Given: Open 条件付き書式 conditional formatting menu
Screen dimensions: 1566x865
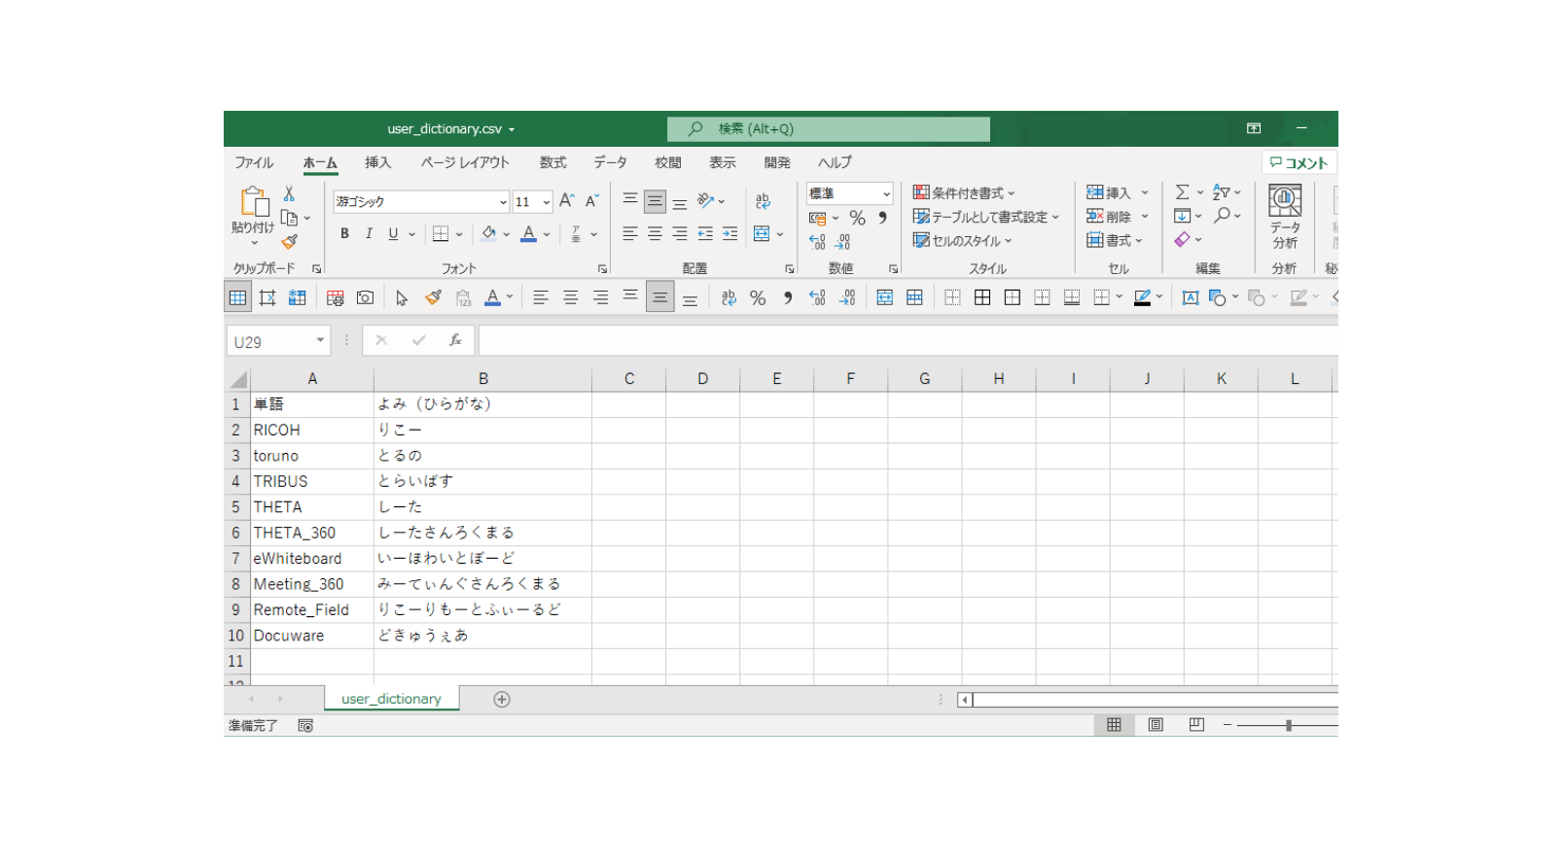Looking at the screenshot, I should (x=963, y=192).
